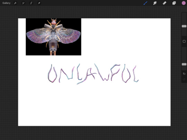Open the Adjustments magic wand menu
Viewport: 187px width, 140px height.
23,3
